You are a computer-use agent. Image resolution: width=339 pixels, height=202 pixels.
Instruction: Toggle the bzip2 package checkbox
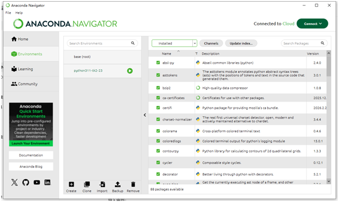click(x=158, y=88)
